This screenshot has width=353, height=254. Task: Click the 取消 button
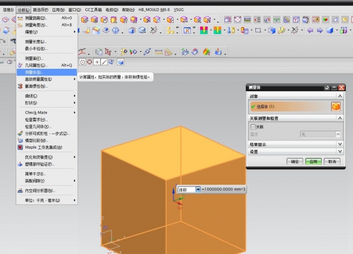click(332, 161)
